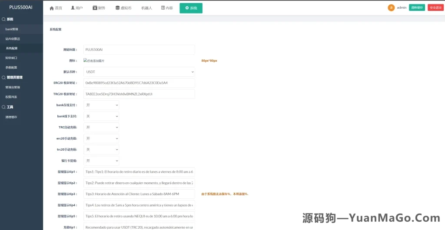Click the TRC20 收款地址 label
445x230 pixels.
pyautogui.click(x=65, y=94)
